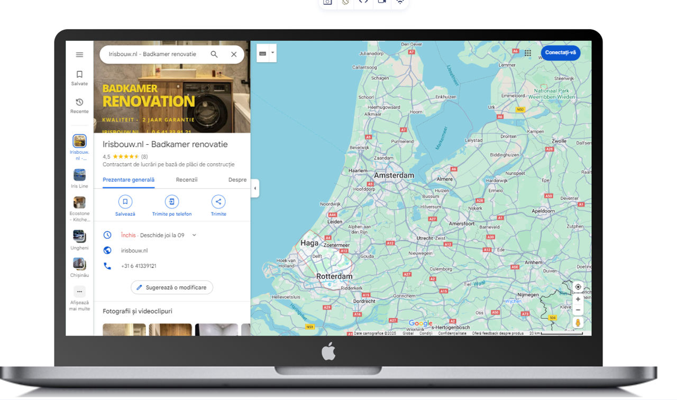Open the input tools dropdown arrow
Viewport: 677px width, 400px height.
[x=273, y=53]
